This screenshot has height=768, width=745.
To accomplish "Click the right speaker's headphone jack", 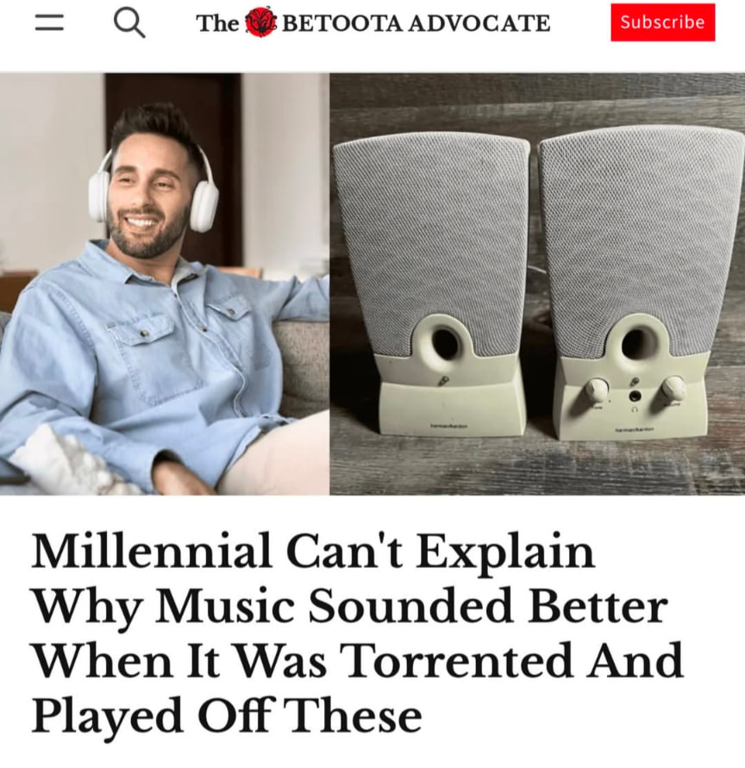I will 635,396.
